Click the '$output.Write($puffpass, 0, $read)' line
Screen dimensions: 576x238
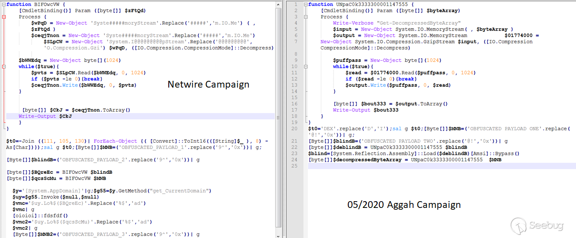(x=398, y=85)
